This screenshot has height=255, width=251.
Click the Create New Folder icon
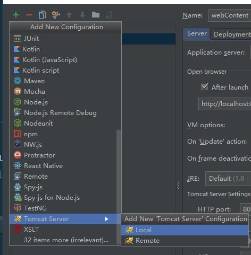[x=96, y=15]
